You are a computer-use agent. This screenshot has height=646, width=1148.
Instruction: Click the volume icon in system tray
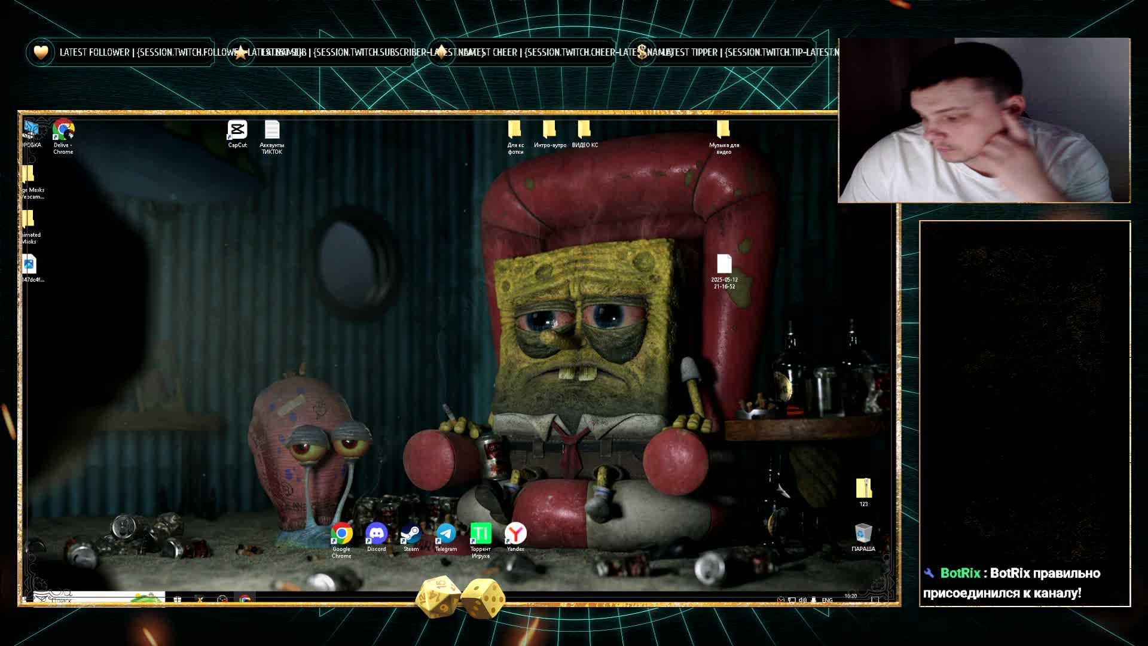coord(802,599)
